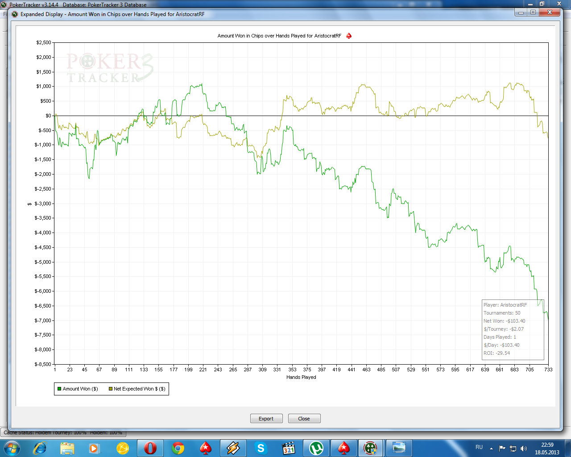Click the PokerTracker icon in Expanded Display title bar

point(14,14)
